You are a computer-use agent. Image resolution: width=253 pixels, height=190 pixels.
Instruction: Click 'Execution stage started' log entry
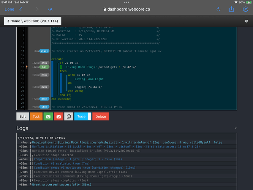coord(54,155)
